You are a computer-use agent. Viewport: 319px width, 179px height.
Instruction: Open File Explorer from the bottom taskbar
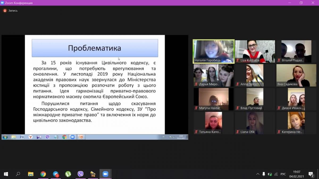coord(31,174)
